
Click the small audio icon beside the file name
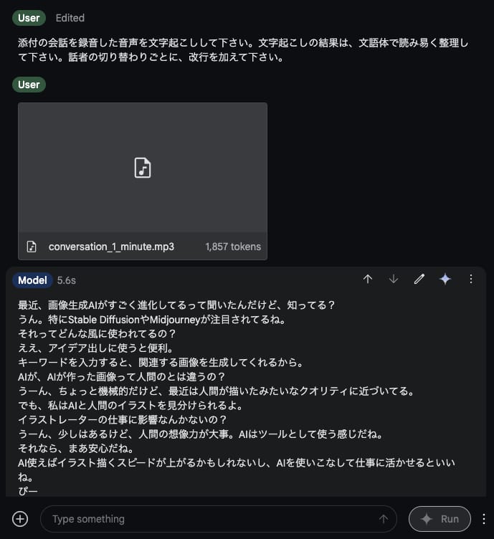[x=32, y=247]
